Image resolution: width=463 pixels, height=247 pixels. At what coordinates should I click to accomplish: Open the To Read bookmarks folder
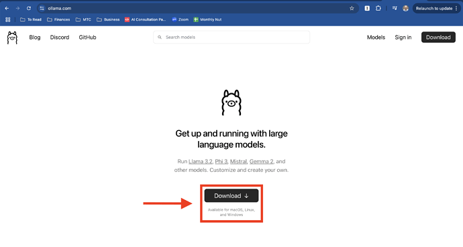tap(31, 19)
